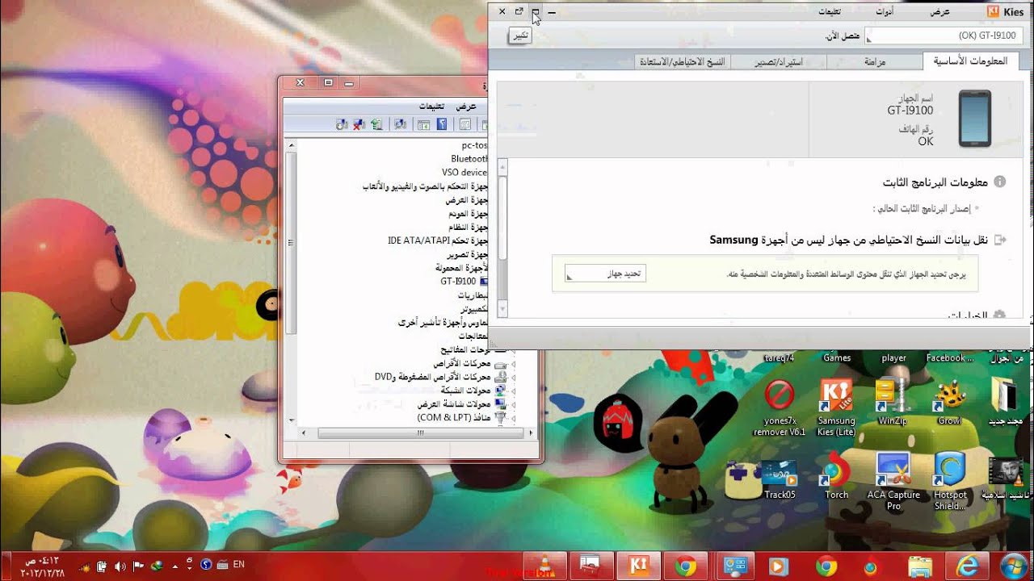This screenshot has width=1034, height=581.
Task: Expand محولات الشبكة in Device Manager
Action: tap(515, 391)
